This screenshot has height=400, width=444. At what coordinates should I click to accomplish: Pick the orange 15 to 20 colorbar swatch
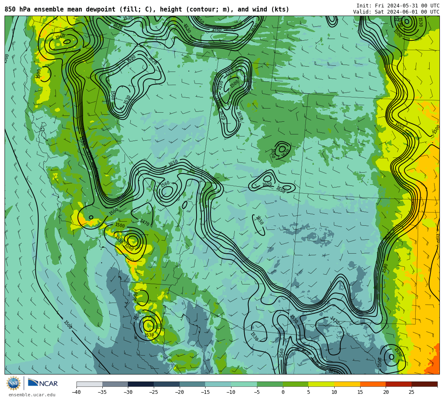pos(373,384)
